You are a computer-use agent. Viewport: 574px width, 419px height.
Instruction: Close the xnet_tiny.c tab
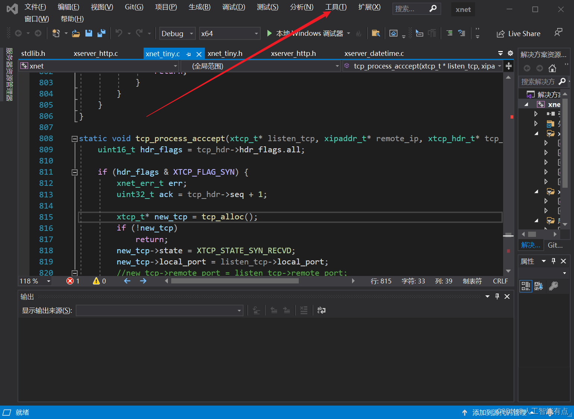pos(199,54)
